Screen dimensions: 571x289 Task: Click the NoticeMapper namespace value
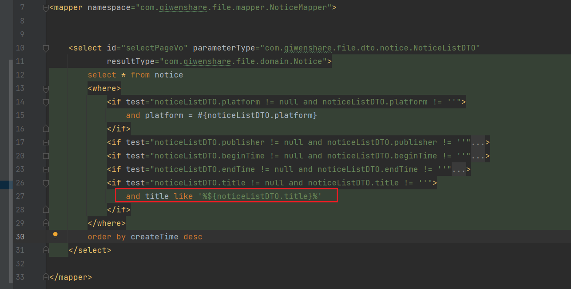(x=233, y=7)
